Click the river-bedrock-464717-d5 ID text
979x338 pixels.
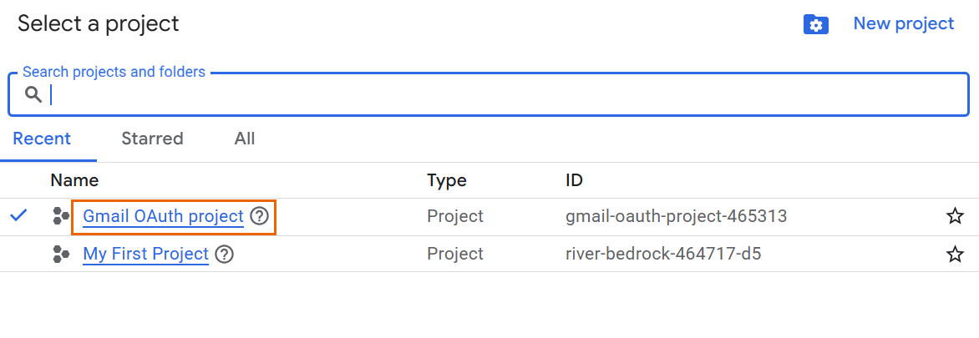point(662,254)
